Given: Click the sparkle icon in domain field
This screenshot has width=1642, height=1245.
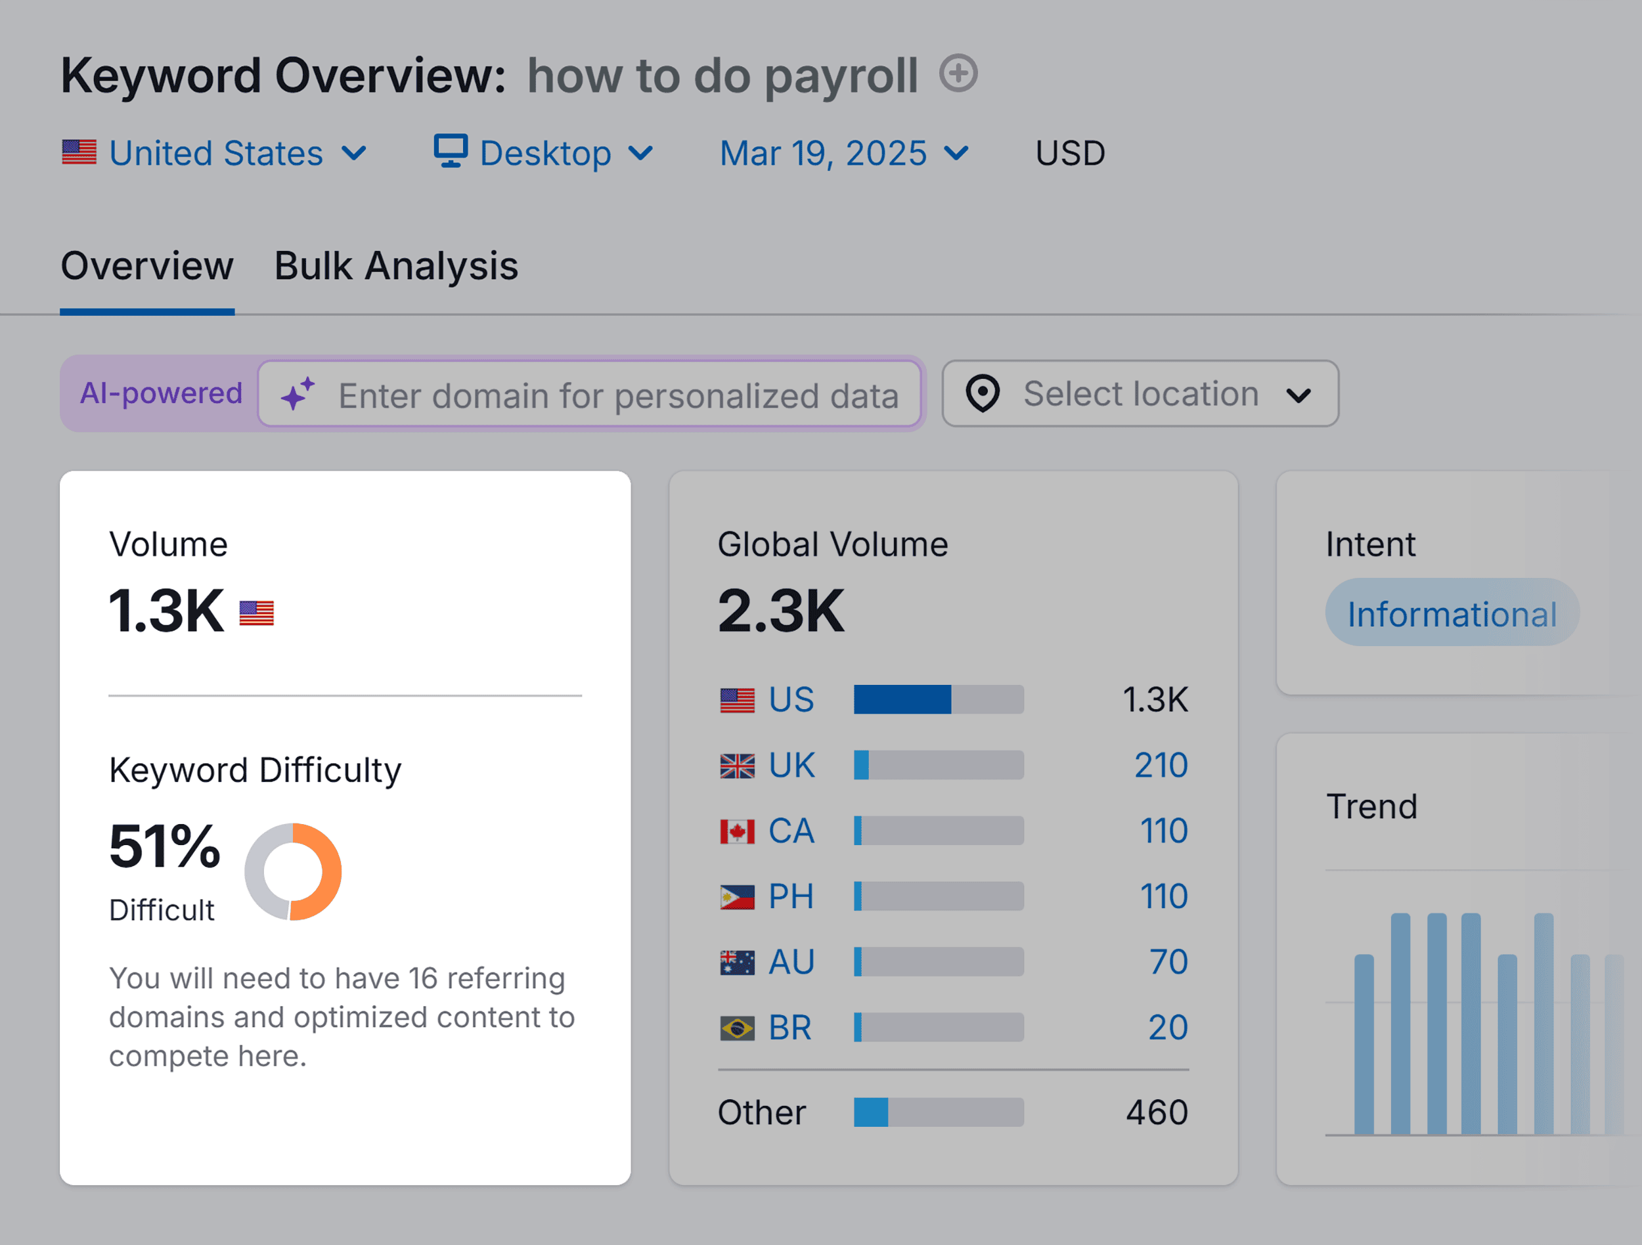Looking at the screenshot, I should [x=298, y=393].
